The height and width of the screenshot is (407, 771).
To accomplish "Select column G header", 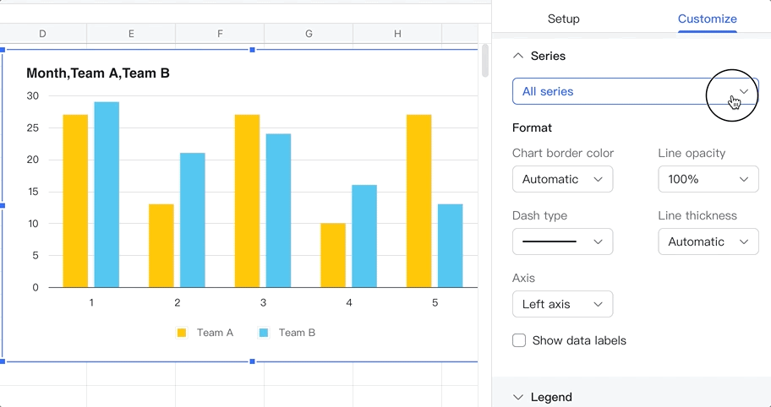I will [x=309, y=34].
